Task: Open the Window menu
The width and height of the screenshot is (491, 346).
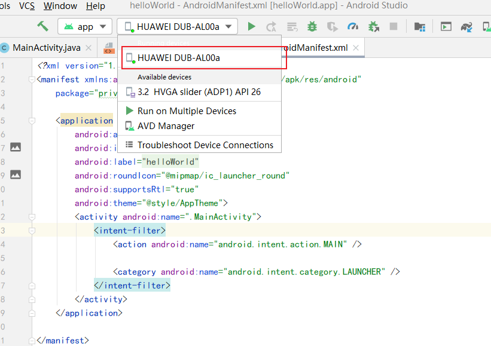Action: point(60,5)
